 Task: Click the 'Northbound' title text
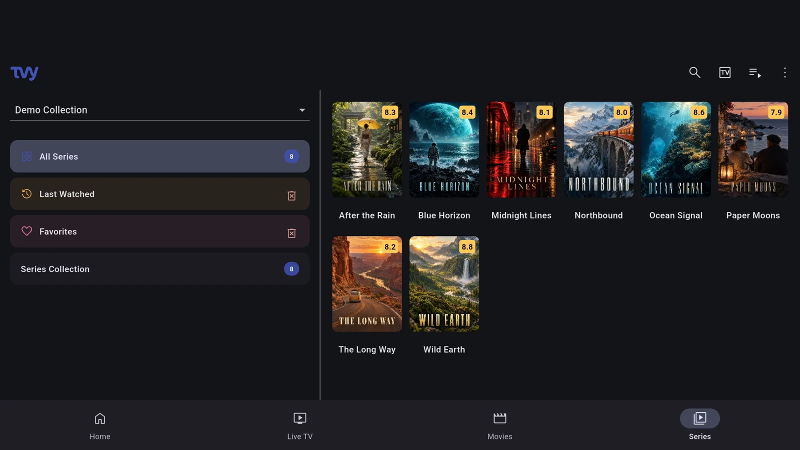[598, 215]
